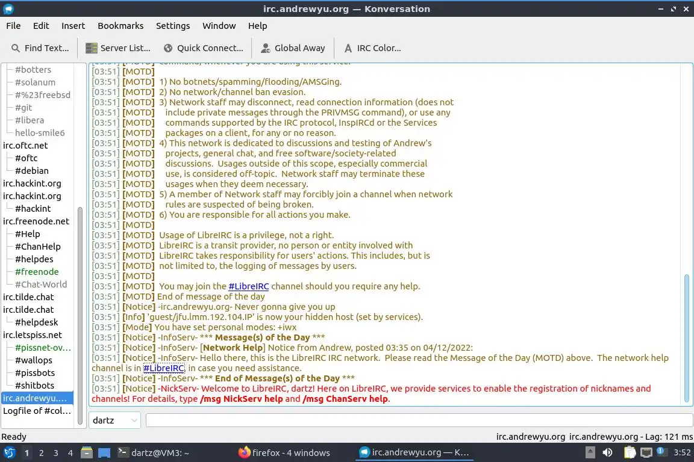Open the LXQt start menu icon
This screenshot has height=462, width=694.
(x=9, y=453)
